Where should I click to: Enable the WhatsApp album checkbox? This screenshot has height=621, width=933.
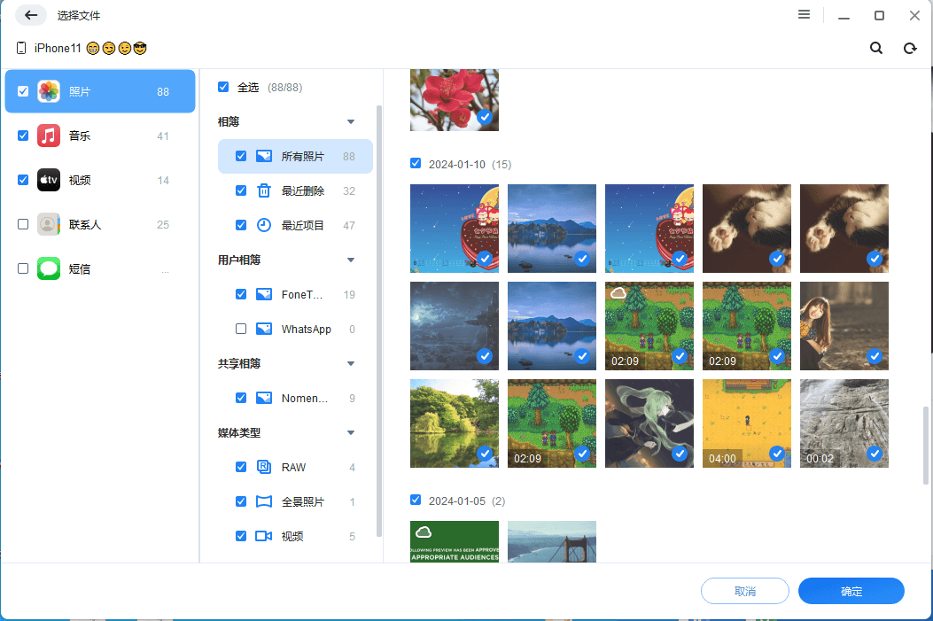pos(240,329)
